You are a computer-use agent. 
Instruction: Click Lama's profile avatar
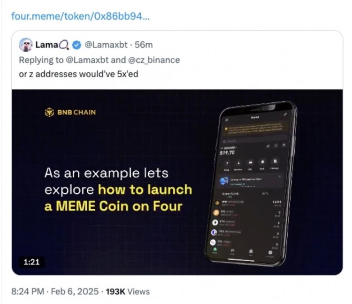(x=25, y=45)
